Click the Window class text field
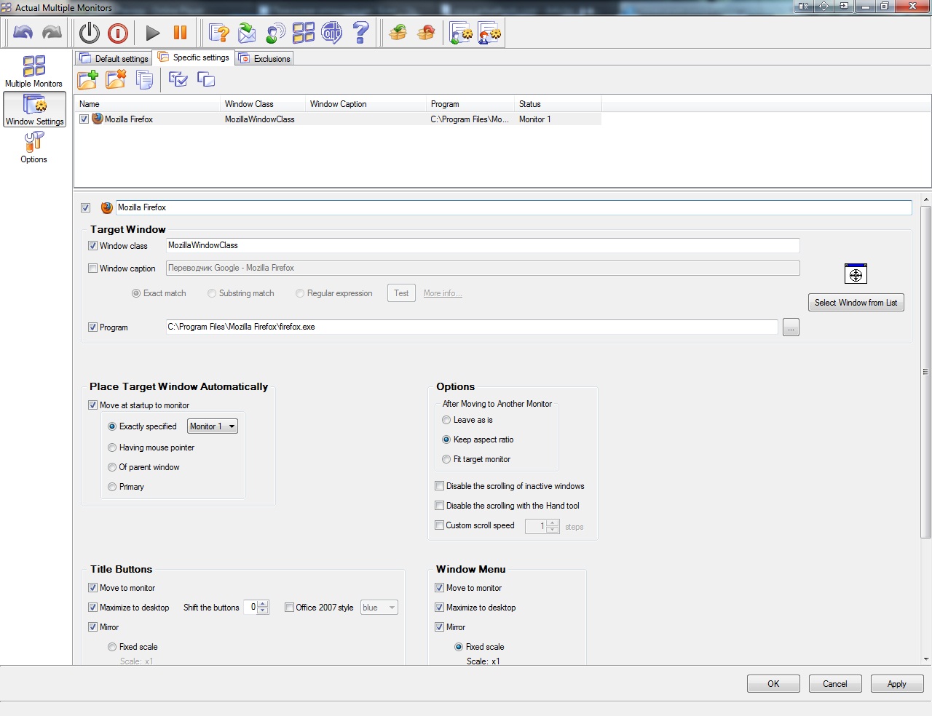Image resolution: width=932 pixels, height=716 pixels. point(483,246)
